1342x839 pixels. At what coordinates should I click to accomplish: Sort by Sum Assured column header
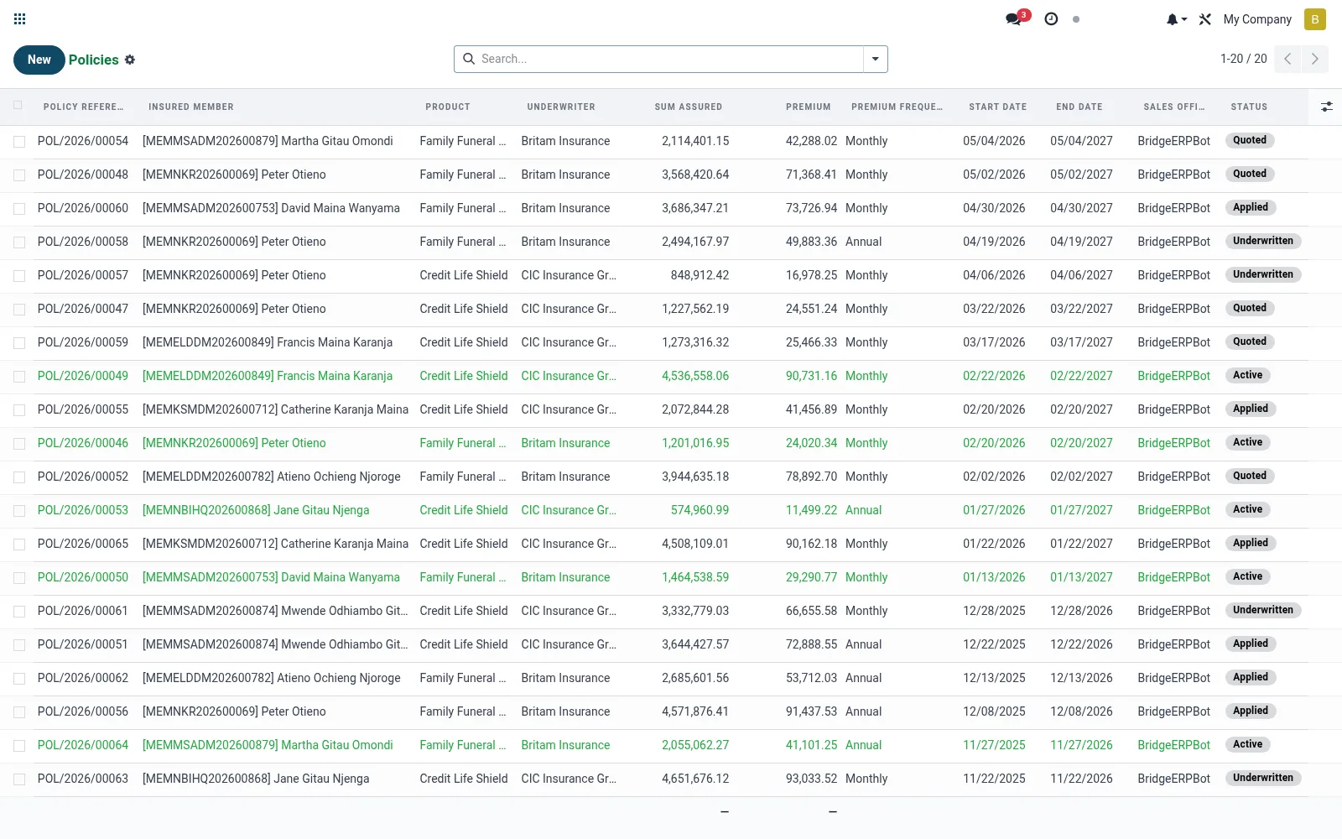point(689,107)
